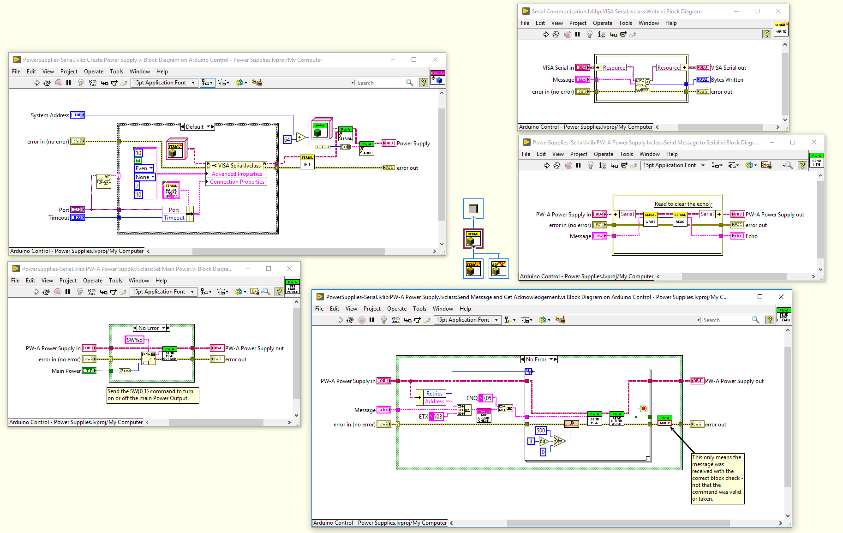843x533 pixels.
Task: Toggle Retain Wire Values in Create Power Supply window
Action: coord(93,83)
